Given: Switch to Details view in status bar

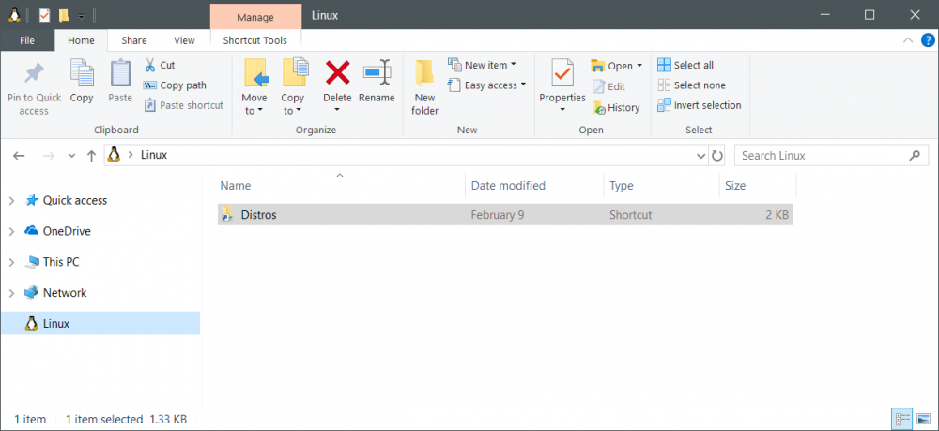Looking at the screenshot, I should pos(901,419).
